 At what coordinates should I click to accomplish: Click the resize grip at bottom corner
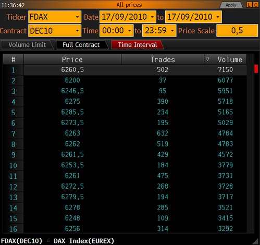[x=255, y=241]
